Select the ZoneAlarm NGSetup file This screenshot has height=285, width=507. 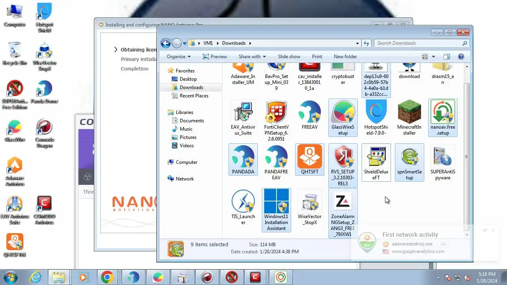coord(343,213)
